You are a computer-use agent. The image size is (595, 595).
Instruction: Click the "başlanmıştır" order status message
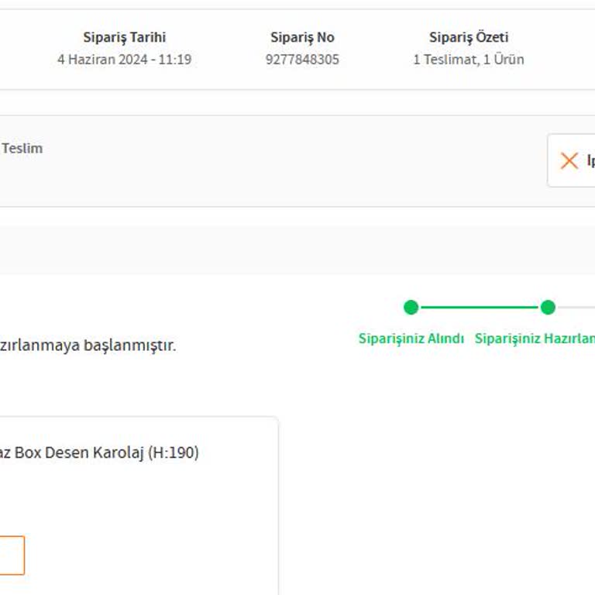tap(88, 346)
